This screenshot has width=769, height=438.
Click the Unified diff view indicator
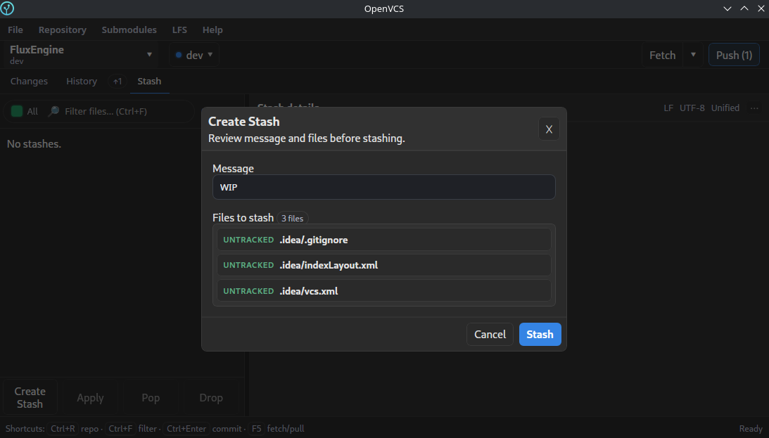pos(725,108)
